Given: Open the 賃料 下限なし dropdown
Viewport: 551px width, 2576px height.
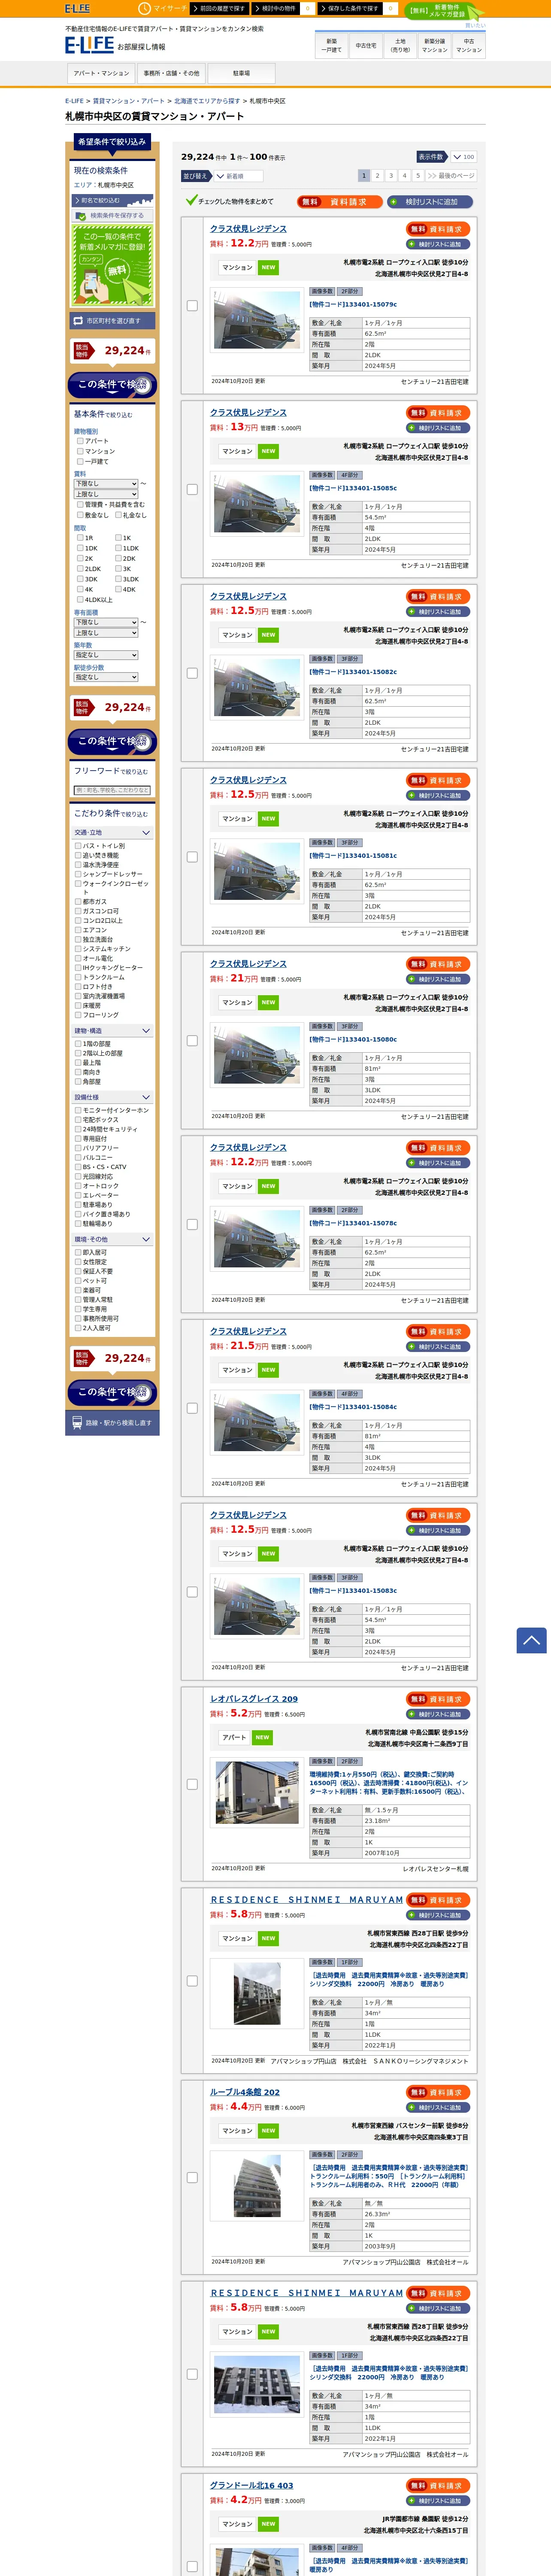Looking at the screenshot, I should tap(106, 483).
